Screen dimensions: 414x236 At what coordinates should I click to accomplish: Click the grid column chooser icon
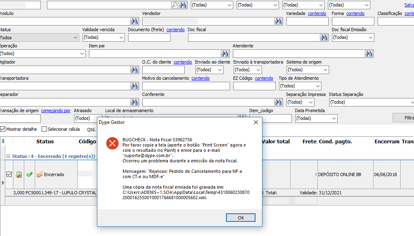(3, 141)
